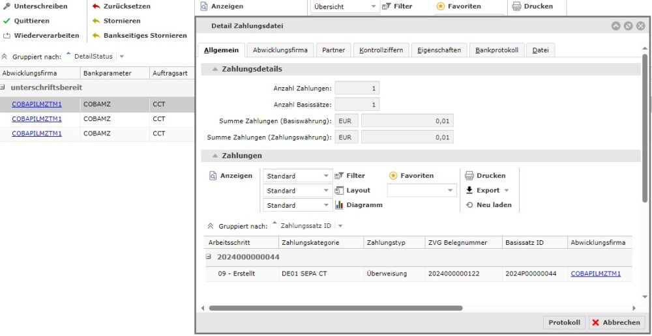Click Drucken in Zahlungen toolbar
The width and height of the screenshot is (652, 336).
tap(485, 176)
